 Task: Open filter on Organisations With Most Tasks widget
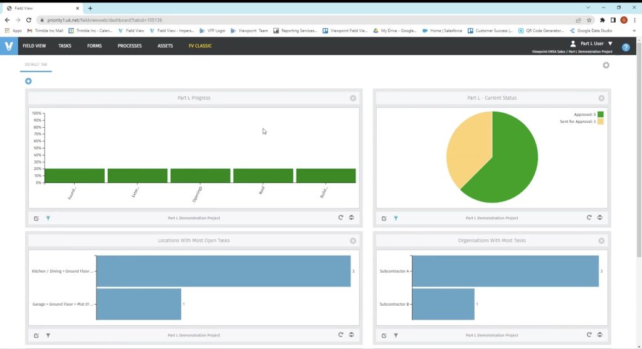(x=396, y=335)
